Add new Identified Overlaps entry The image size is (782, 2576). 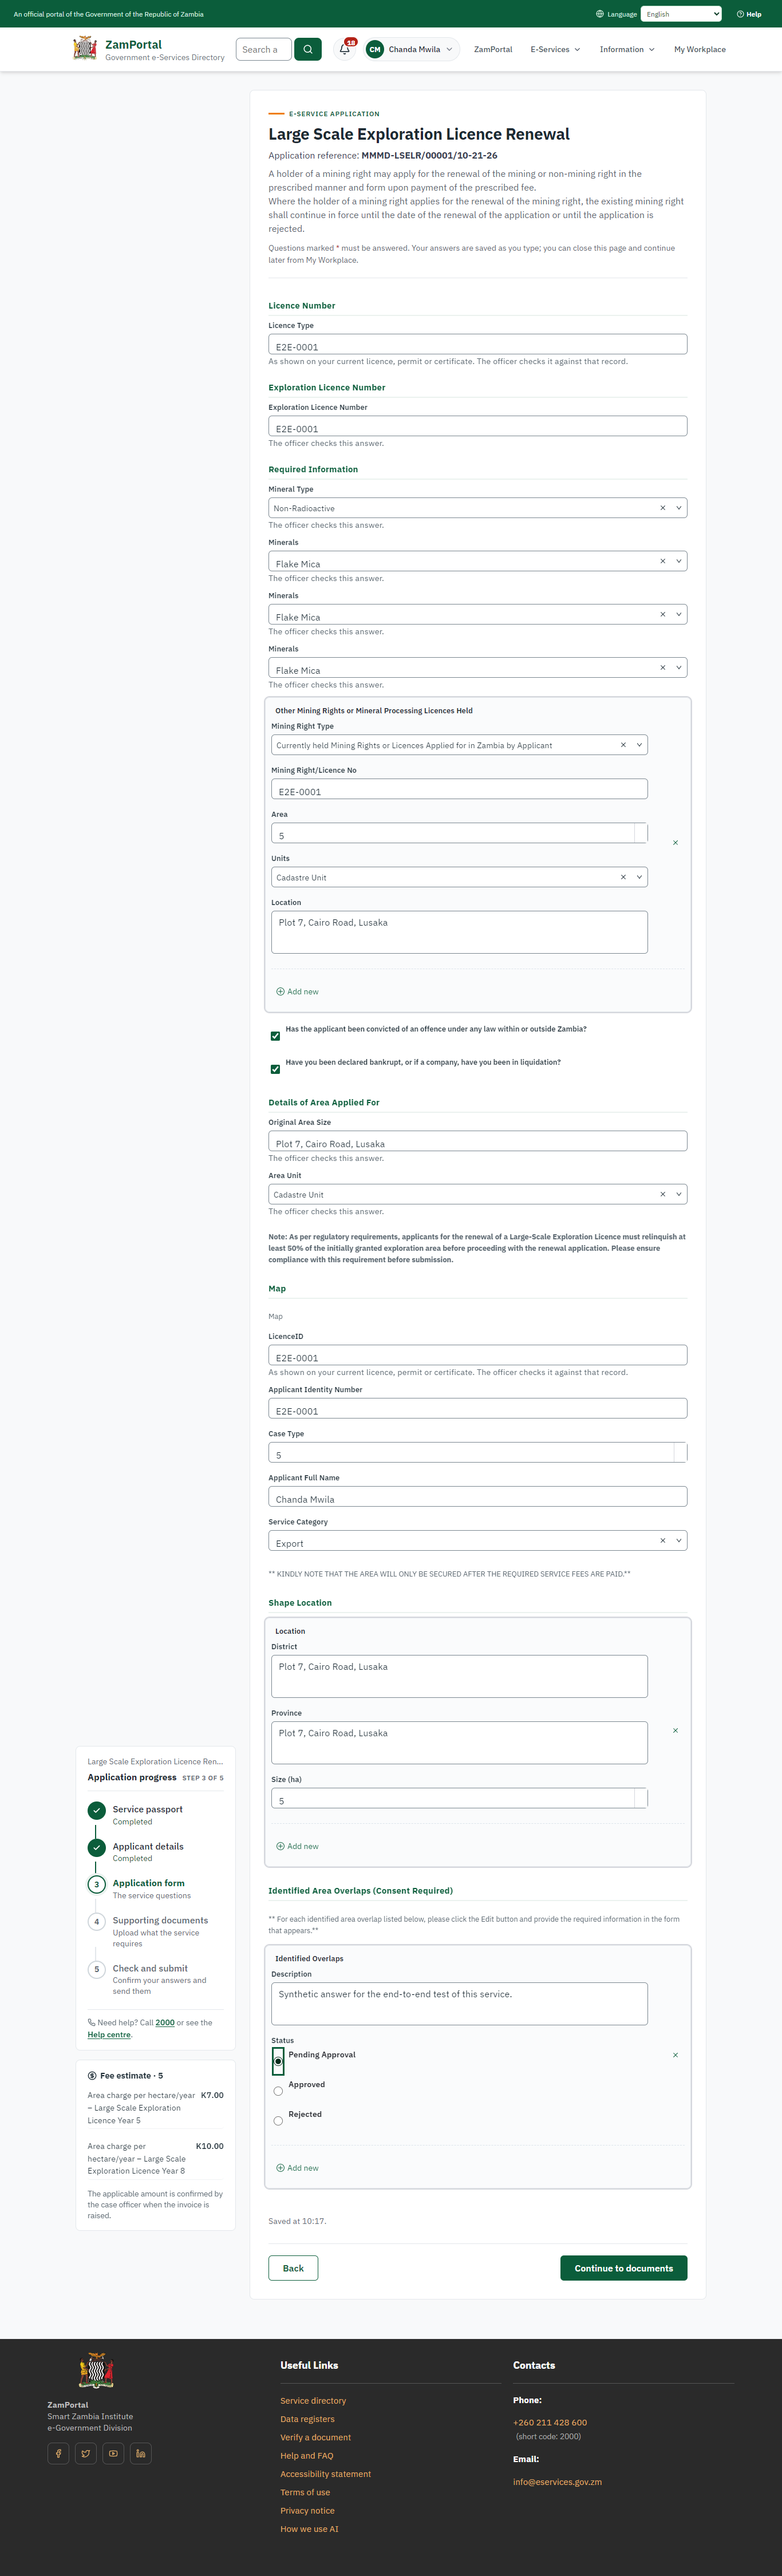297,2168
